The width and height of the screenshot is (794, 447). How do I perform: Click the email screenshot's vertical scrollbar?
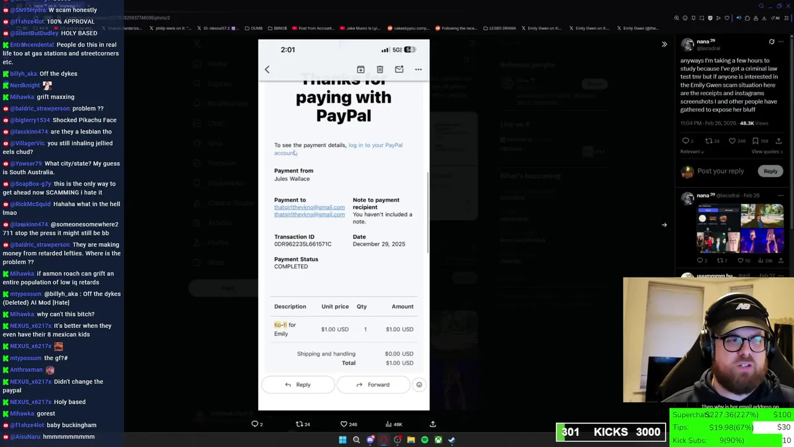coord(428,213)
